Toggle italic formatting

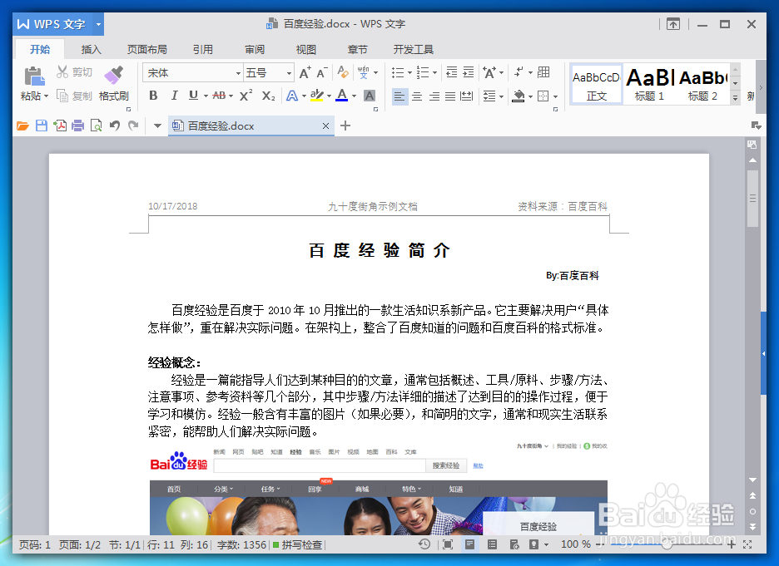click(x=174, y=96)
